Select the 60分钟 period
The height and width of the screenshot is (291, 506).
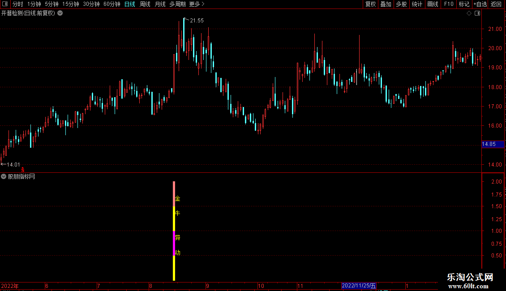click(111, 4)
